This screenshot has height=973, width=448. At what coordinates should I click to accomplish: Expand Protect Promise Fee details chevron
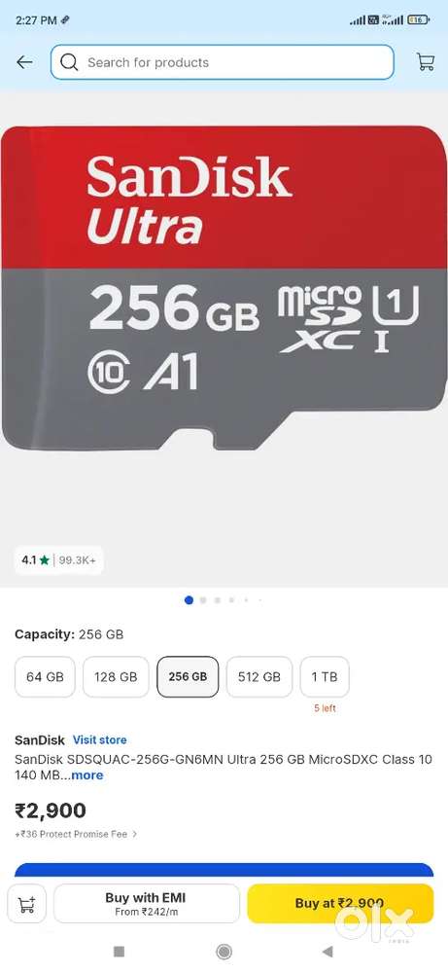click(x=135, y=834)
